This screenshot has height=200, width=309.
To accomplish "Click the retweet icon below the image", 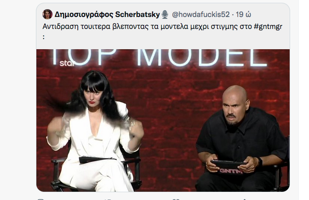I will point(108,199).
